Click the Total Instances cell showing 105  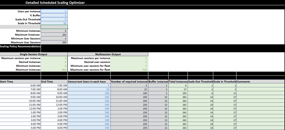[178, 93]
